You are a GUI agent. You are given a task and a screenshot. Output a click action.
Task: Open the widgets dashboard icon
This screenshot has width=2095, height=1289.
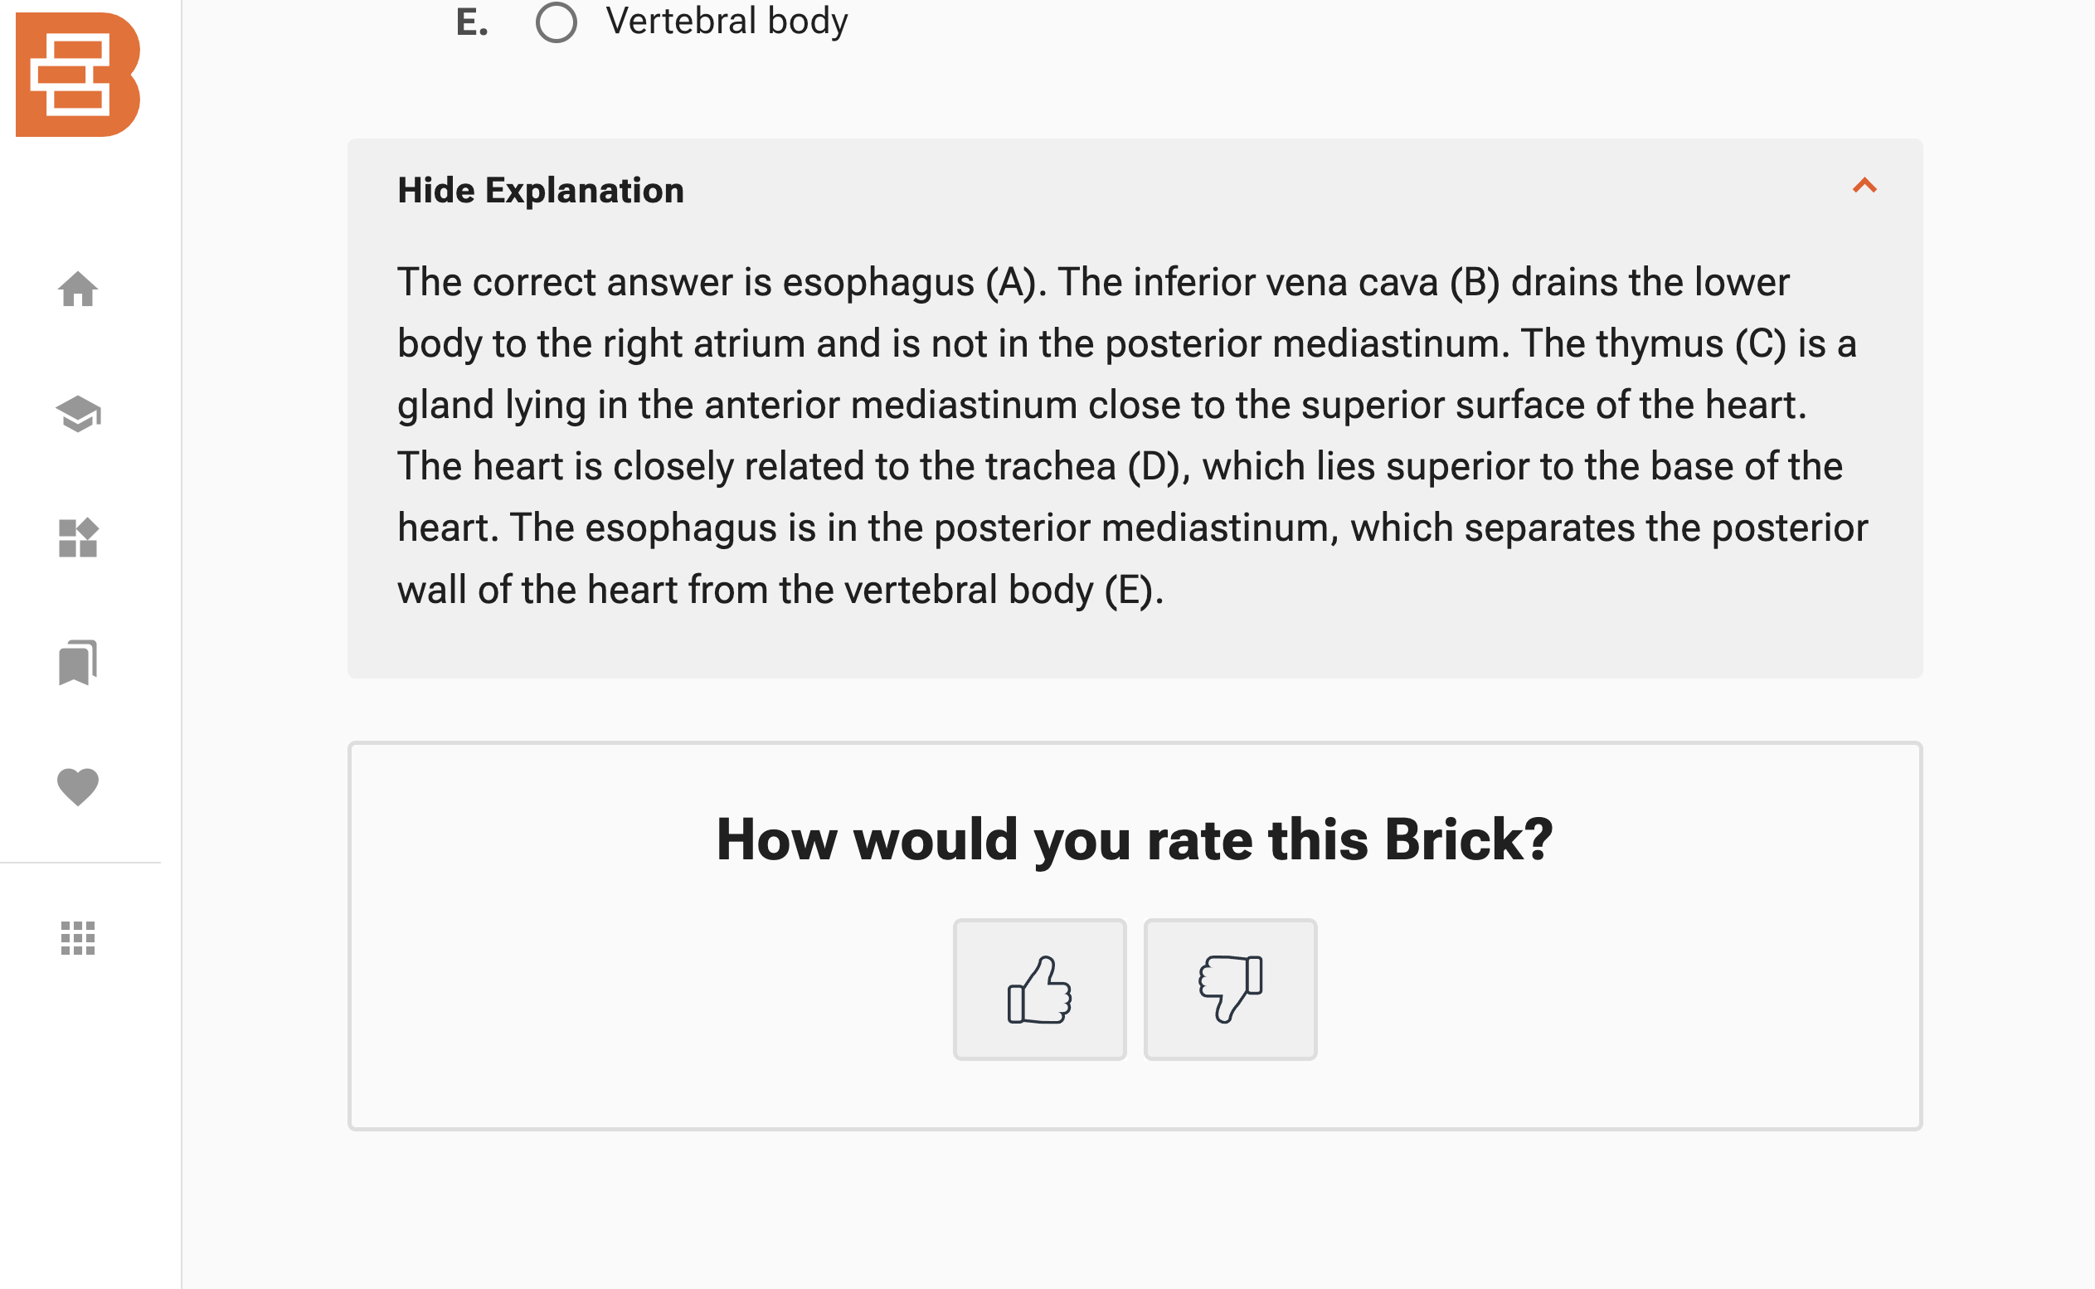point(78,538)
